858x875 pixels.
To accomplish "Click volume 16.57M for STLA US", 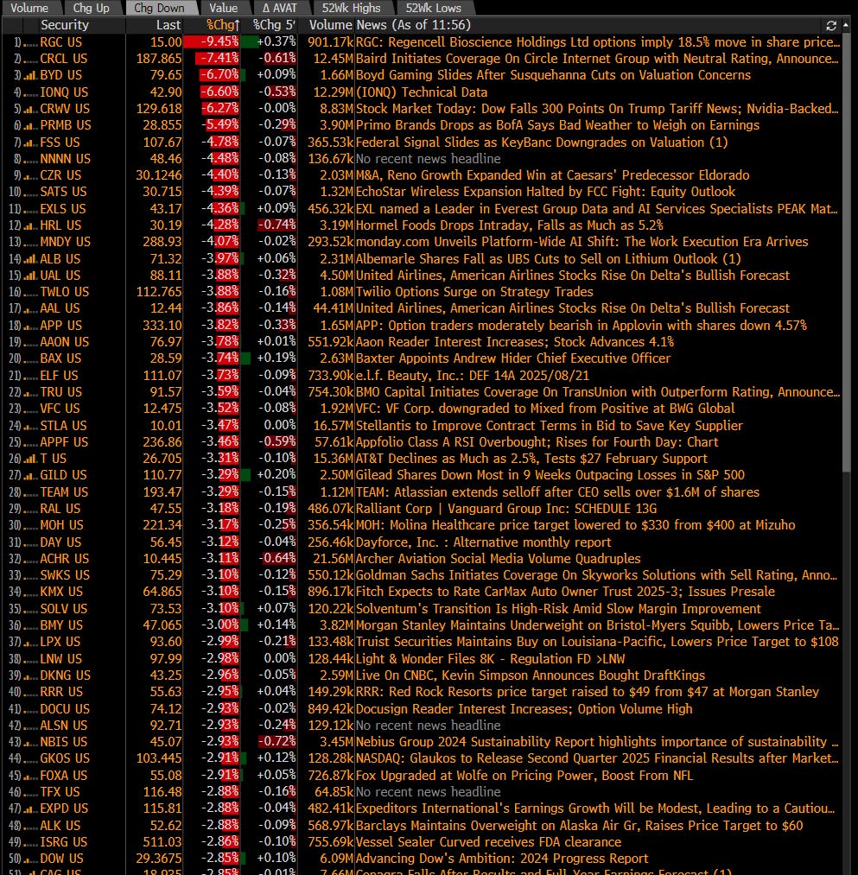I will coord(333,426).
